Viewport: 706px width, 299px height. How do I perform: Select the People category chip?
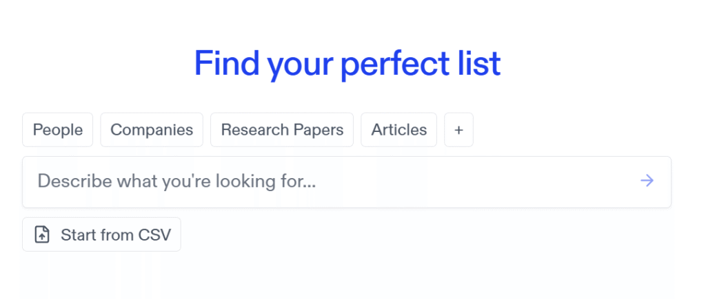tap(58, 130)
